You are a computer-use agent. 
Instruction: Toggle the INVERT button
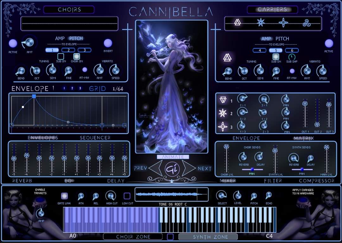108,43
